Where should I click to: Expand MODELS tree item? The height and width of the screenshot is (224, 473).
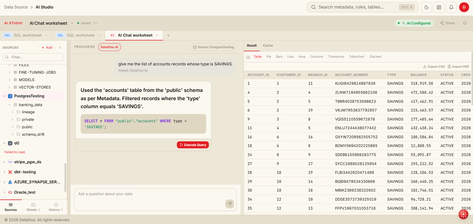(10, 80)
